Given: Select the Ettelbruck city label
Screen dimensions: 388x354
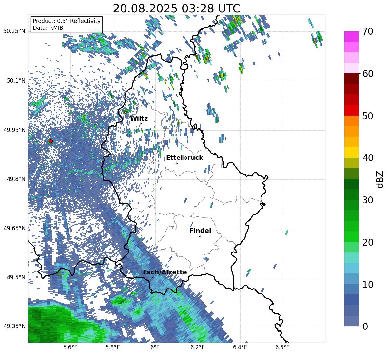Looking at the screenshot, I should coord(184,158).
